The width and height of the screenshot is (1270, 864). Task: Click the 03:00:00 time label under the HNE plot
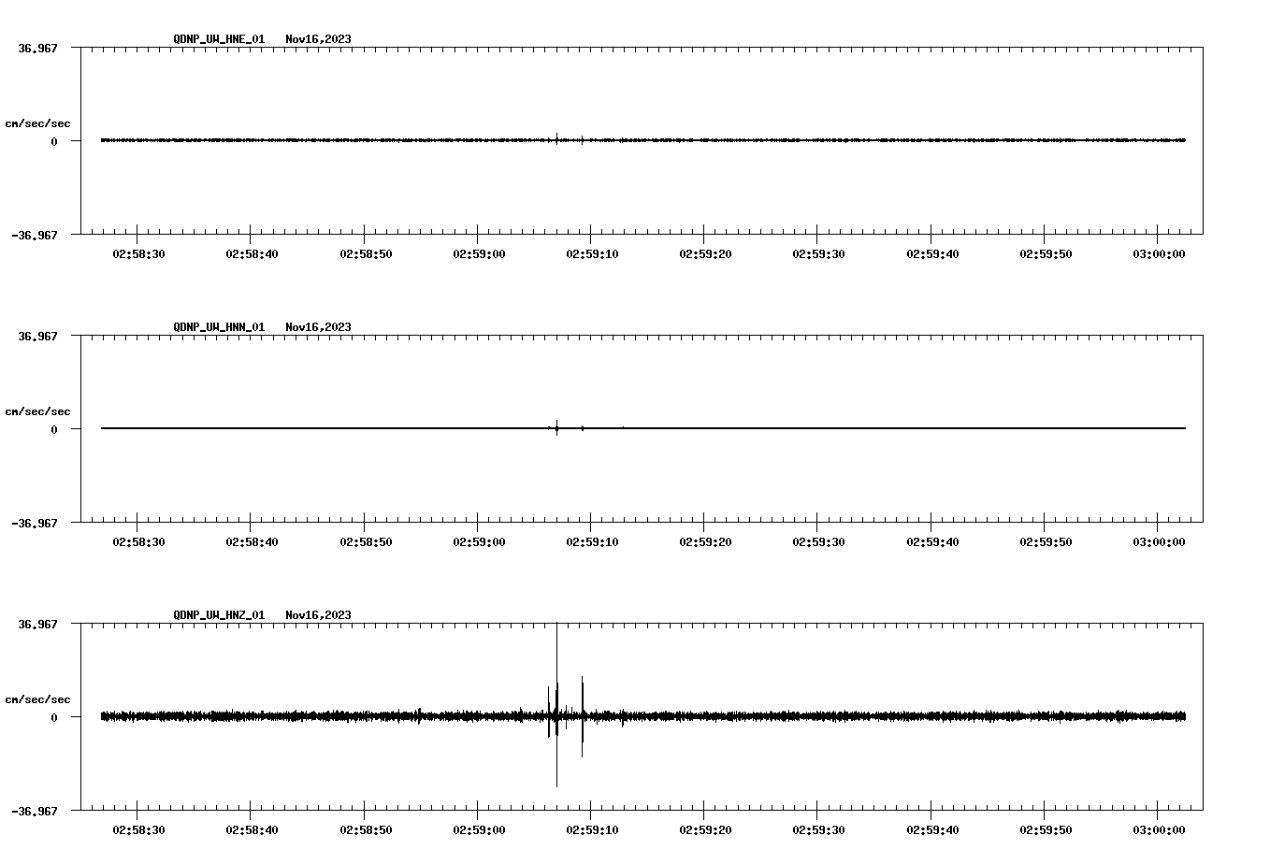1159,253
